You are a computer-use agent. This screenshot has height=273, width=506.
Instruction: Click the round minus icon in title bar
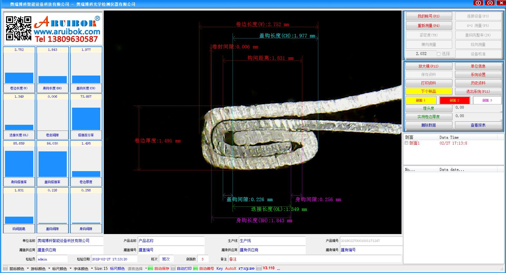[x=490, y=3]
